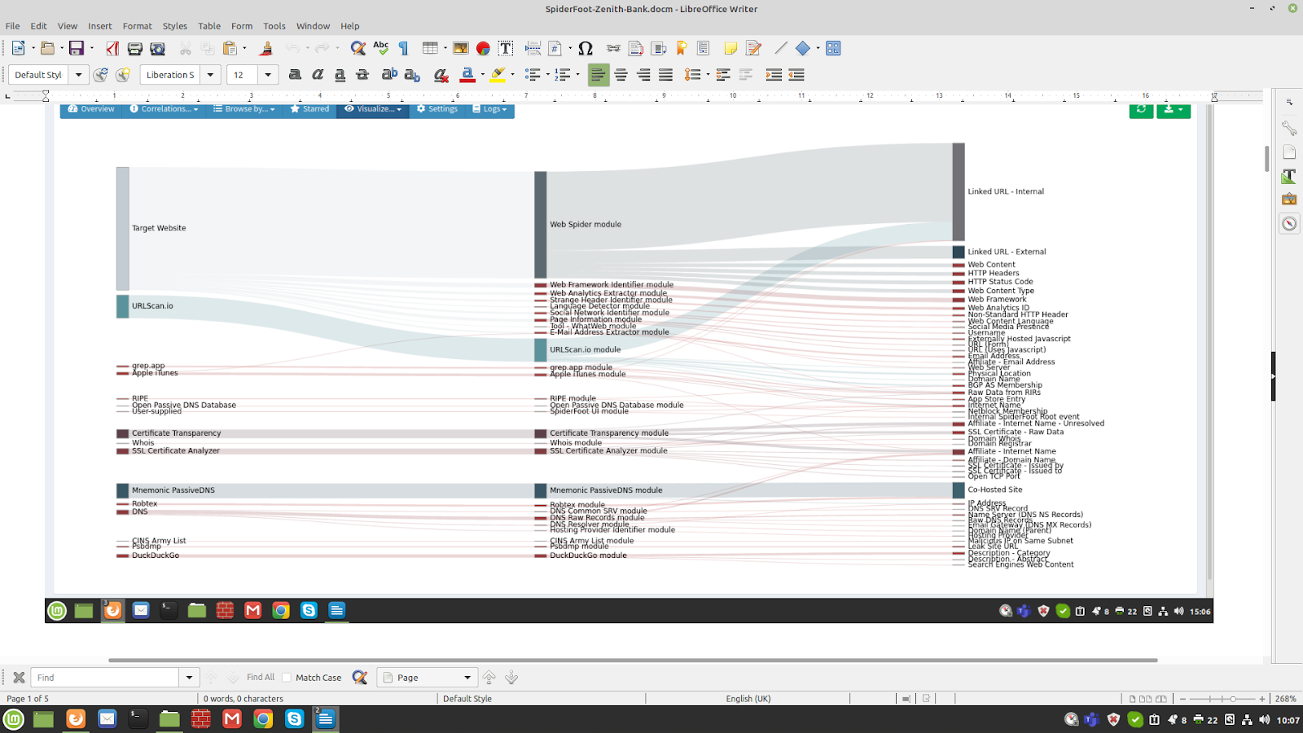
Task: Click the zoom in plus button
Action: pyautogui.click(x=1262, y=699)
